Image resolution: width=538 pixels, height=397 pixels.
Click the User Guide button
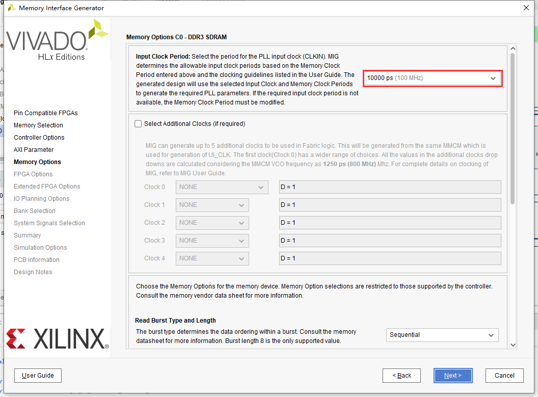(38, 376)
